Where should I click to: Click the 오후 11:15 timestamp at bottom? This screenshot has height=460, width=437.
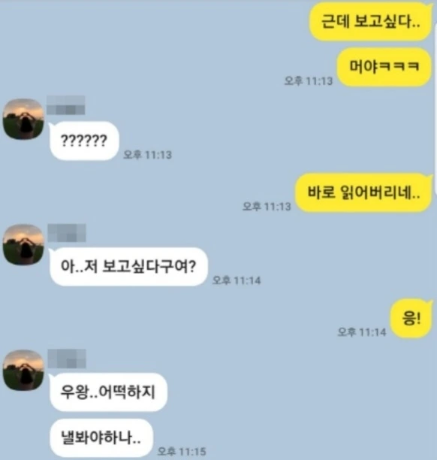tap(182, 451)
